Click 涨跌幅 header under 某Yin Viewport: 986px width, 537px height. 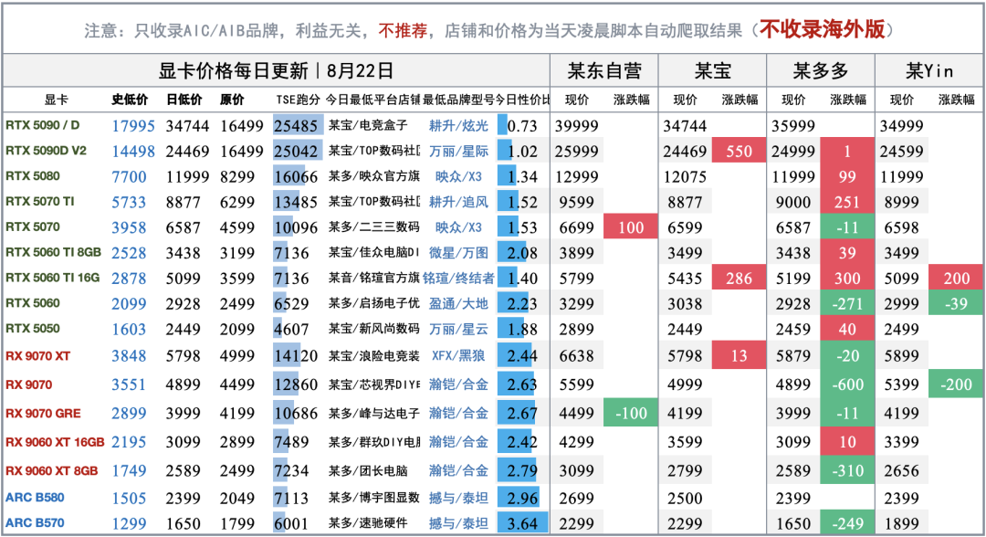tap(956, 100)
